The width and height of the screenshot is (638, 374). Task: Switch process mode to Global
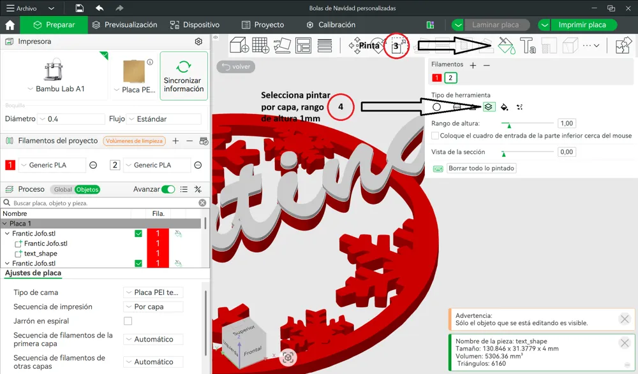click(x=63, y=189)
